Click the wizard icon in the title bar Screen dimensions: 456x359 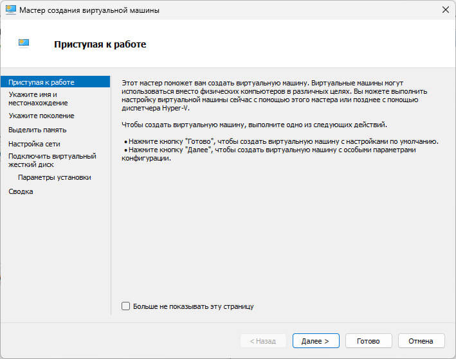click(10, 10)
